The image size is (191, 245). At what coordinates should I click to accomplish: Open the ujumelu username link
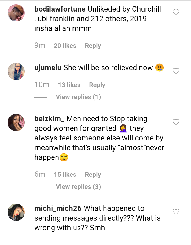point(48,68)
